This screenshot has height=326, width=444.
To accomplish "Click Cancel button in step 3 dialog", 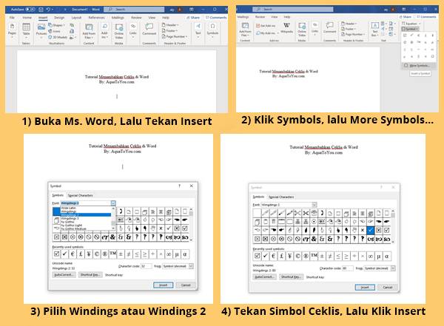I will pos(186,285).
